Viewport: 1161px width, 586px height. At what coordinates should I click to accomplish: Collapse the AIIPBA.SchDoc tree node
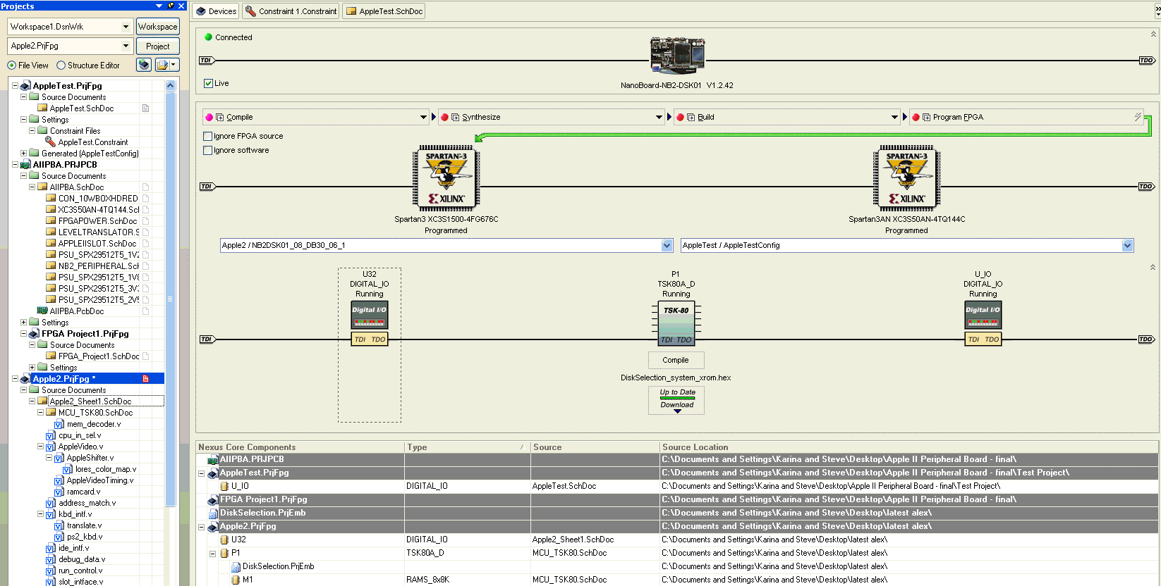32,187
